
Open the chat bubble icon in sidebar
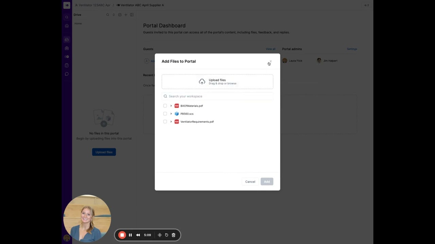67,74
